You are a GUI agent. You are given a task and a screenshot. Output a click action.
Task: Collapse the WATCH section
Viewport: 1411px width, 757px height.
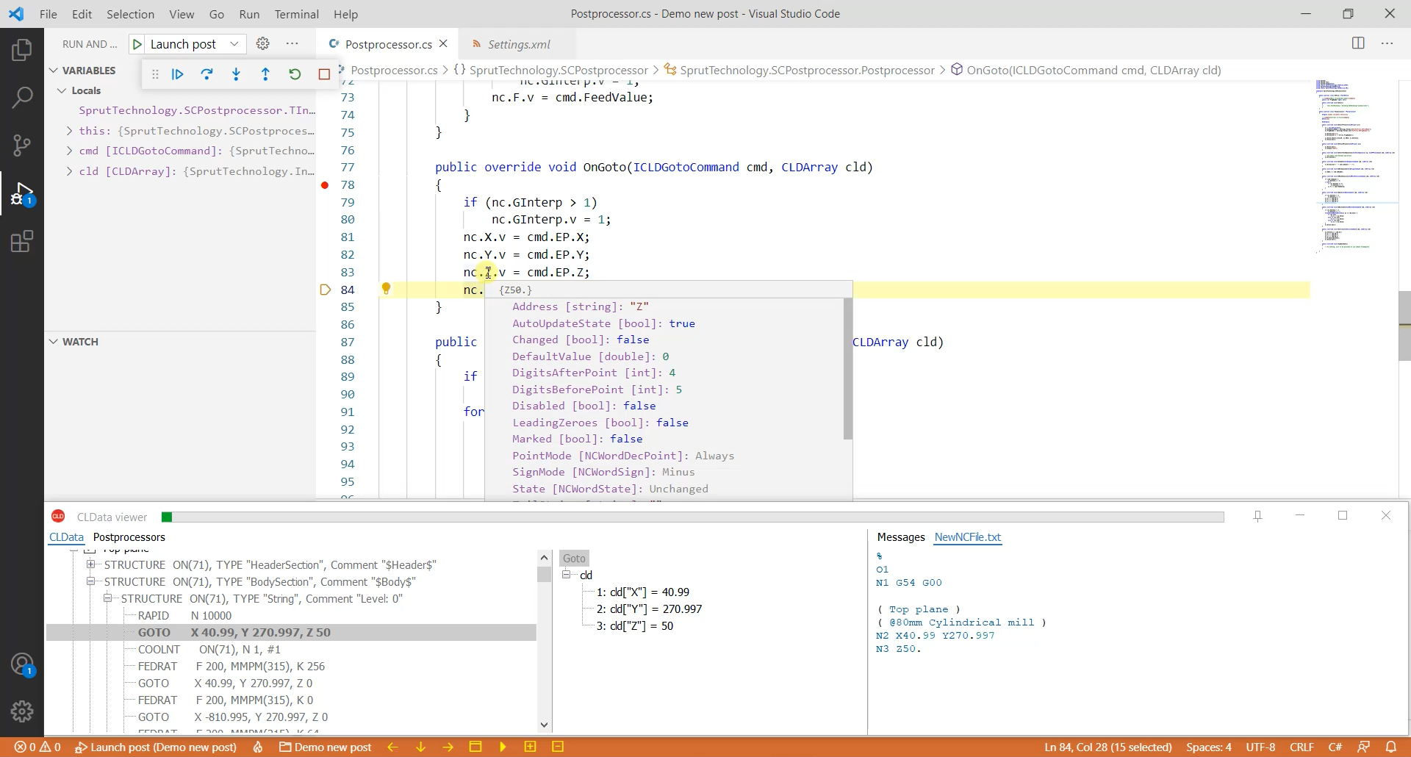tap(54, 342)
